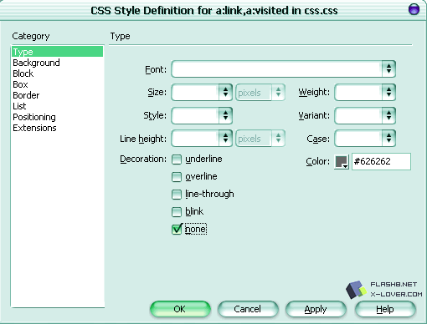Click the Cancel button

coord(248,309)
